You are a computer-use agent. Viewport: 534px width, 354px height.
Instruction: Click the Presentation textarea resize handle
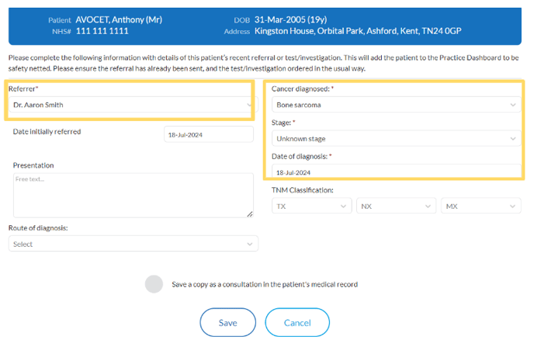(250, 214)
